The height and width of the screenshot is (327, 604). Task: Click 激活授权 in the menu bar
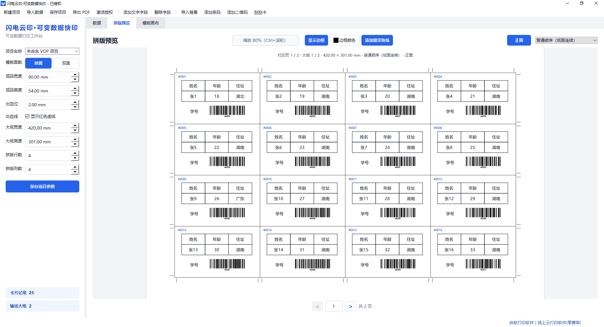105,12
